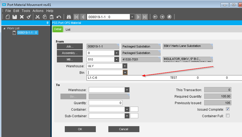Pin the Work List panel

click(x=47, y=23)
